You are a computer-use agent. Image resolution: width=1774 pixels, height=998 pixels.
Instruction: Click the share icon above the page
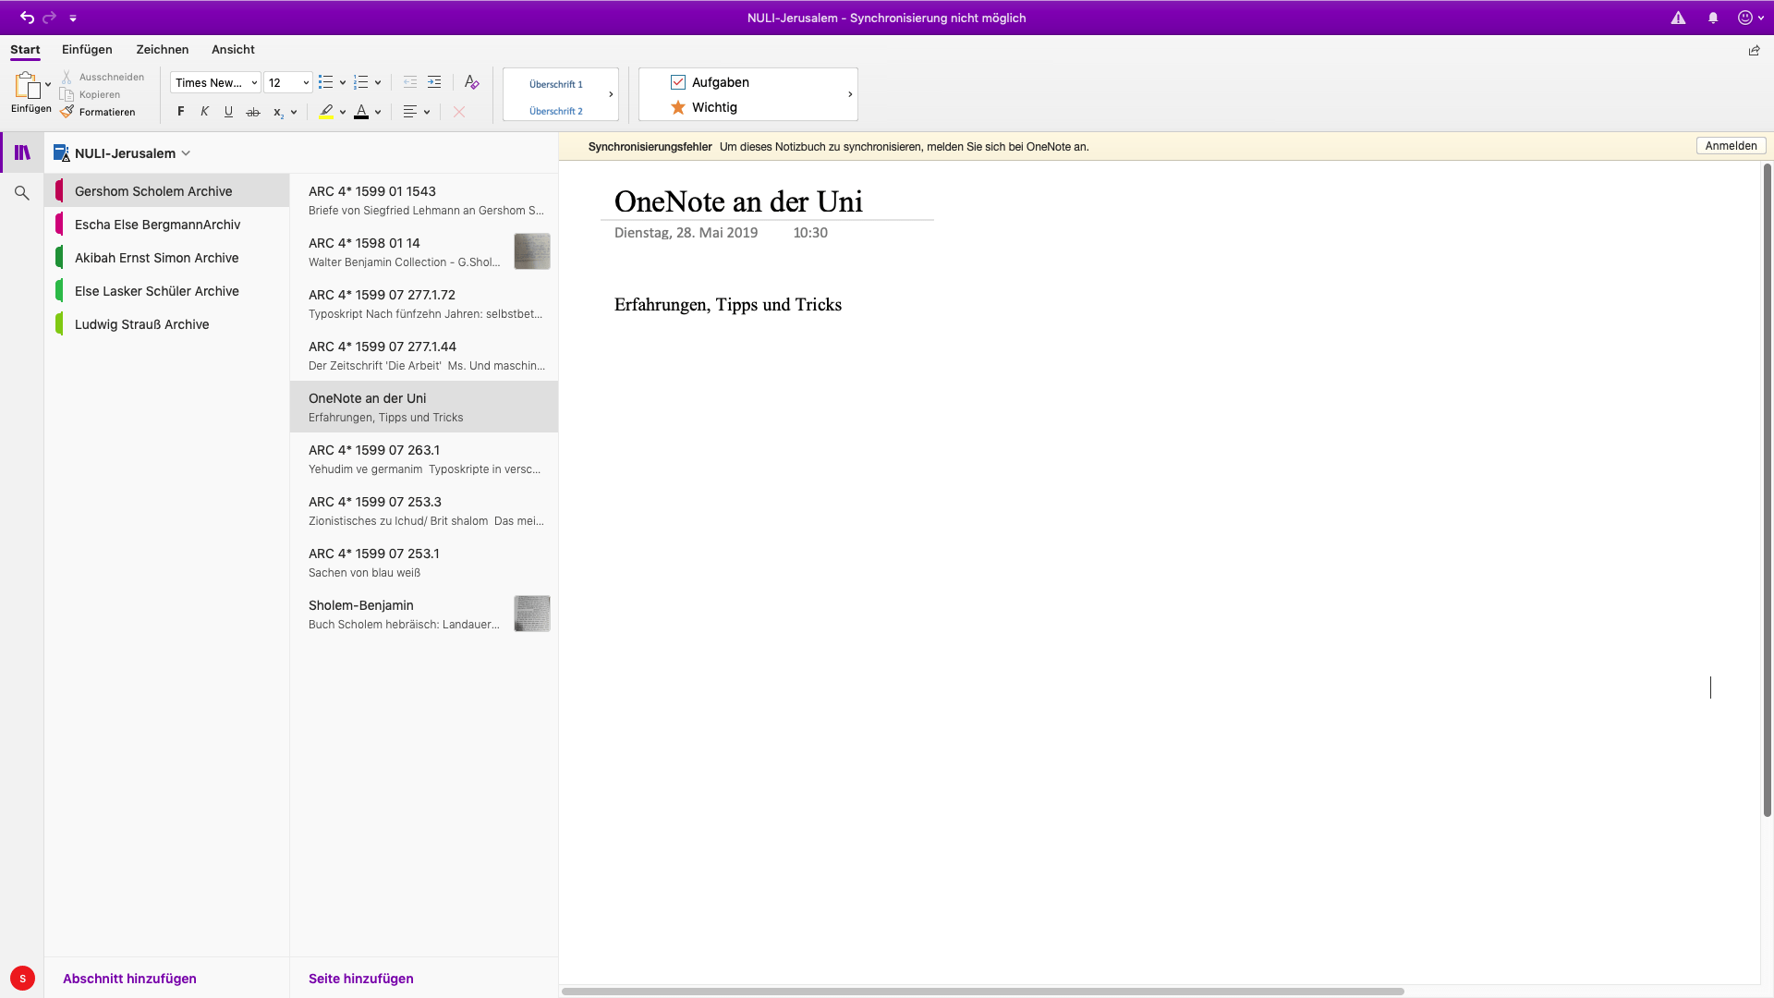click(x=1755, y=51)
